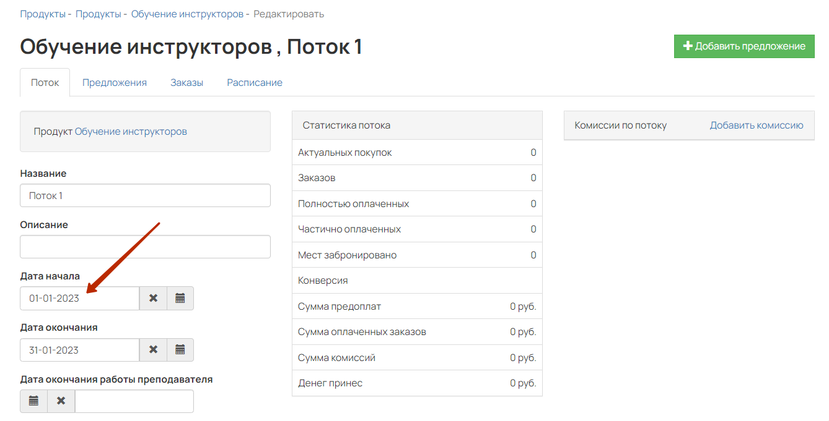Image resolution: width=829 pixels, height=421 pixels.
Task: Click the green Добавить предложение button
Action: click(743, 46)
